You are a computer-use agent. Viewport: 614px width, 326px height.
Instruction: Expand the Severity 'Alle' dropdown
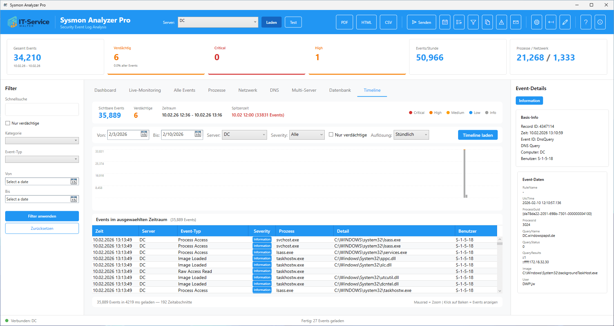coord(307,135)
